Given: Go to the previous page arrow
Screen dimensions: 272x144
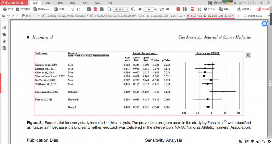Looking at the screenshot, I should pos(140,9).
